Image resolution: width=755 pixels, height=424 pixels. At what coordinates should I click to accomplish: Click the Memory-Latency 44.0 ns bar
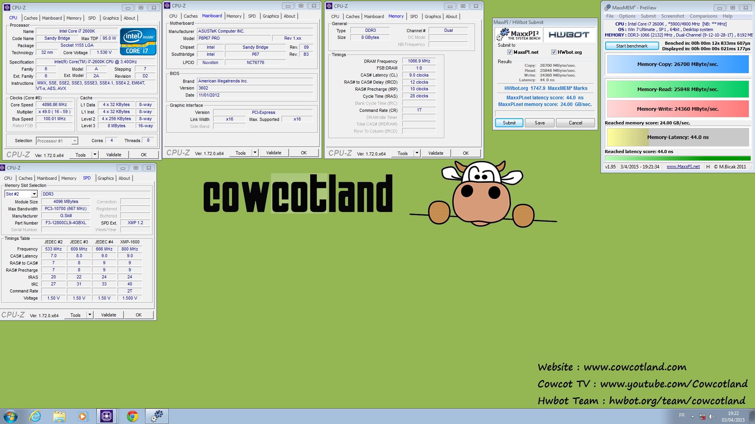point(678,137)
